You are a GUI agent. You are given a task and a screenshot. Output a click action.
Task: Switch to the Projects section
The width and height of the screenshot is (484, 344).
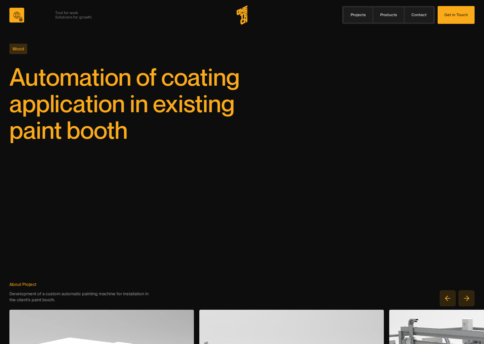point(358,15)
